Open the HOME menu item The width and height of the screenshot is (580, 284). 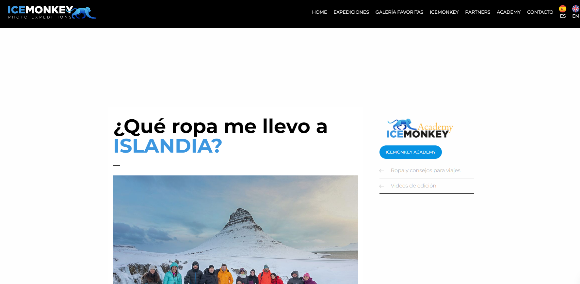pos(319,12)
